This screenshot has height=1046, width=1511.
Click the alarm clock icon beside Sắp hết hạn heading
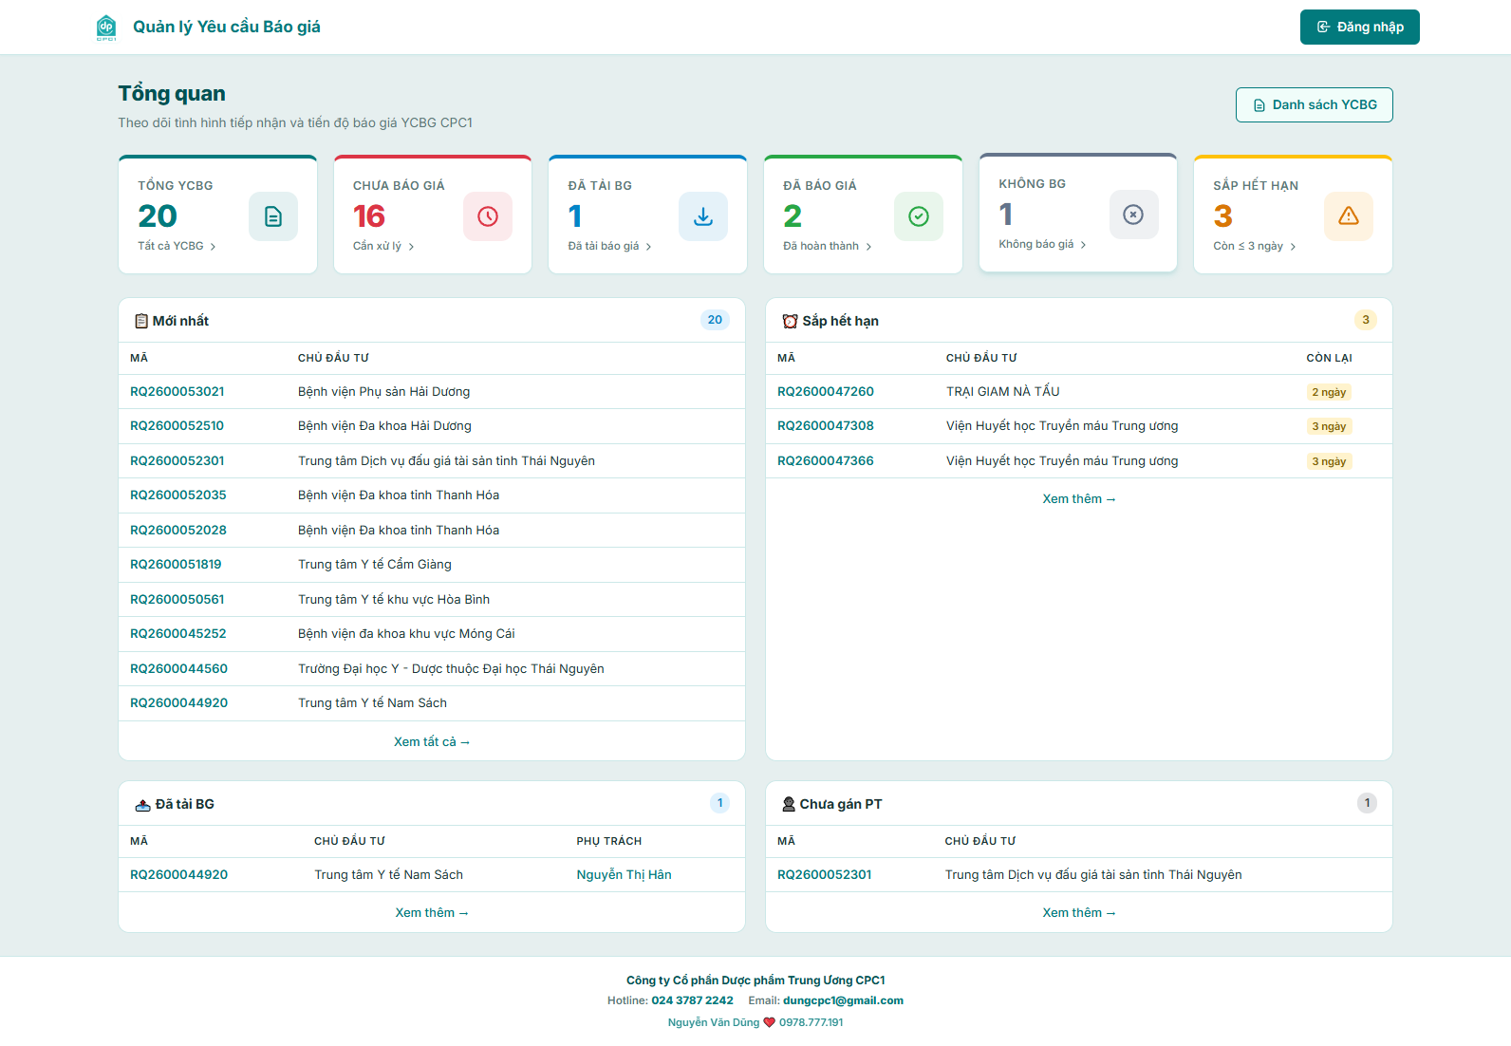coord(790,321)
